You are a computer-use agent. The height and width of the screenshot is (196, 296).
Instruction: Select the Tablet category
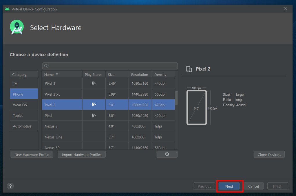tap(24, 116)
